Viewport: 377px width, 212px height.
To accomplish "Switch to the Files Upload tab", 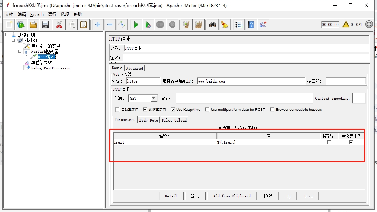I will (x=174, y=120).
